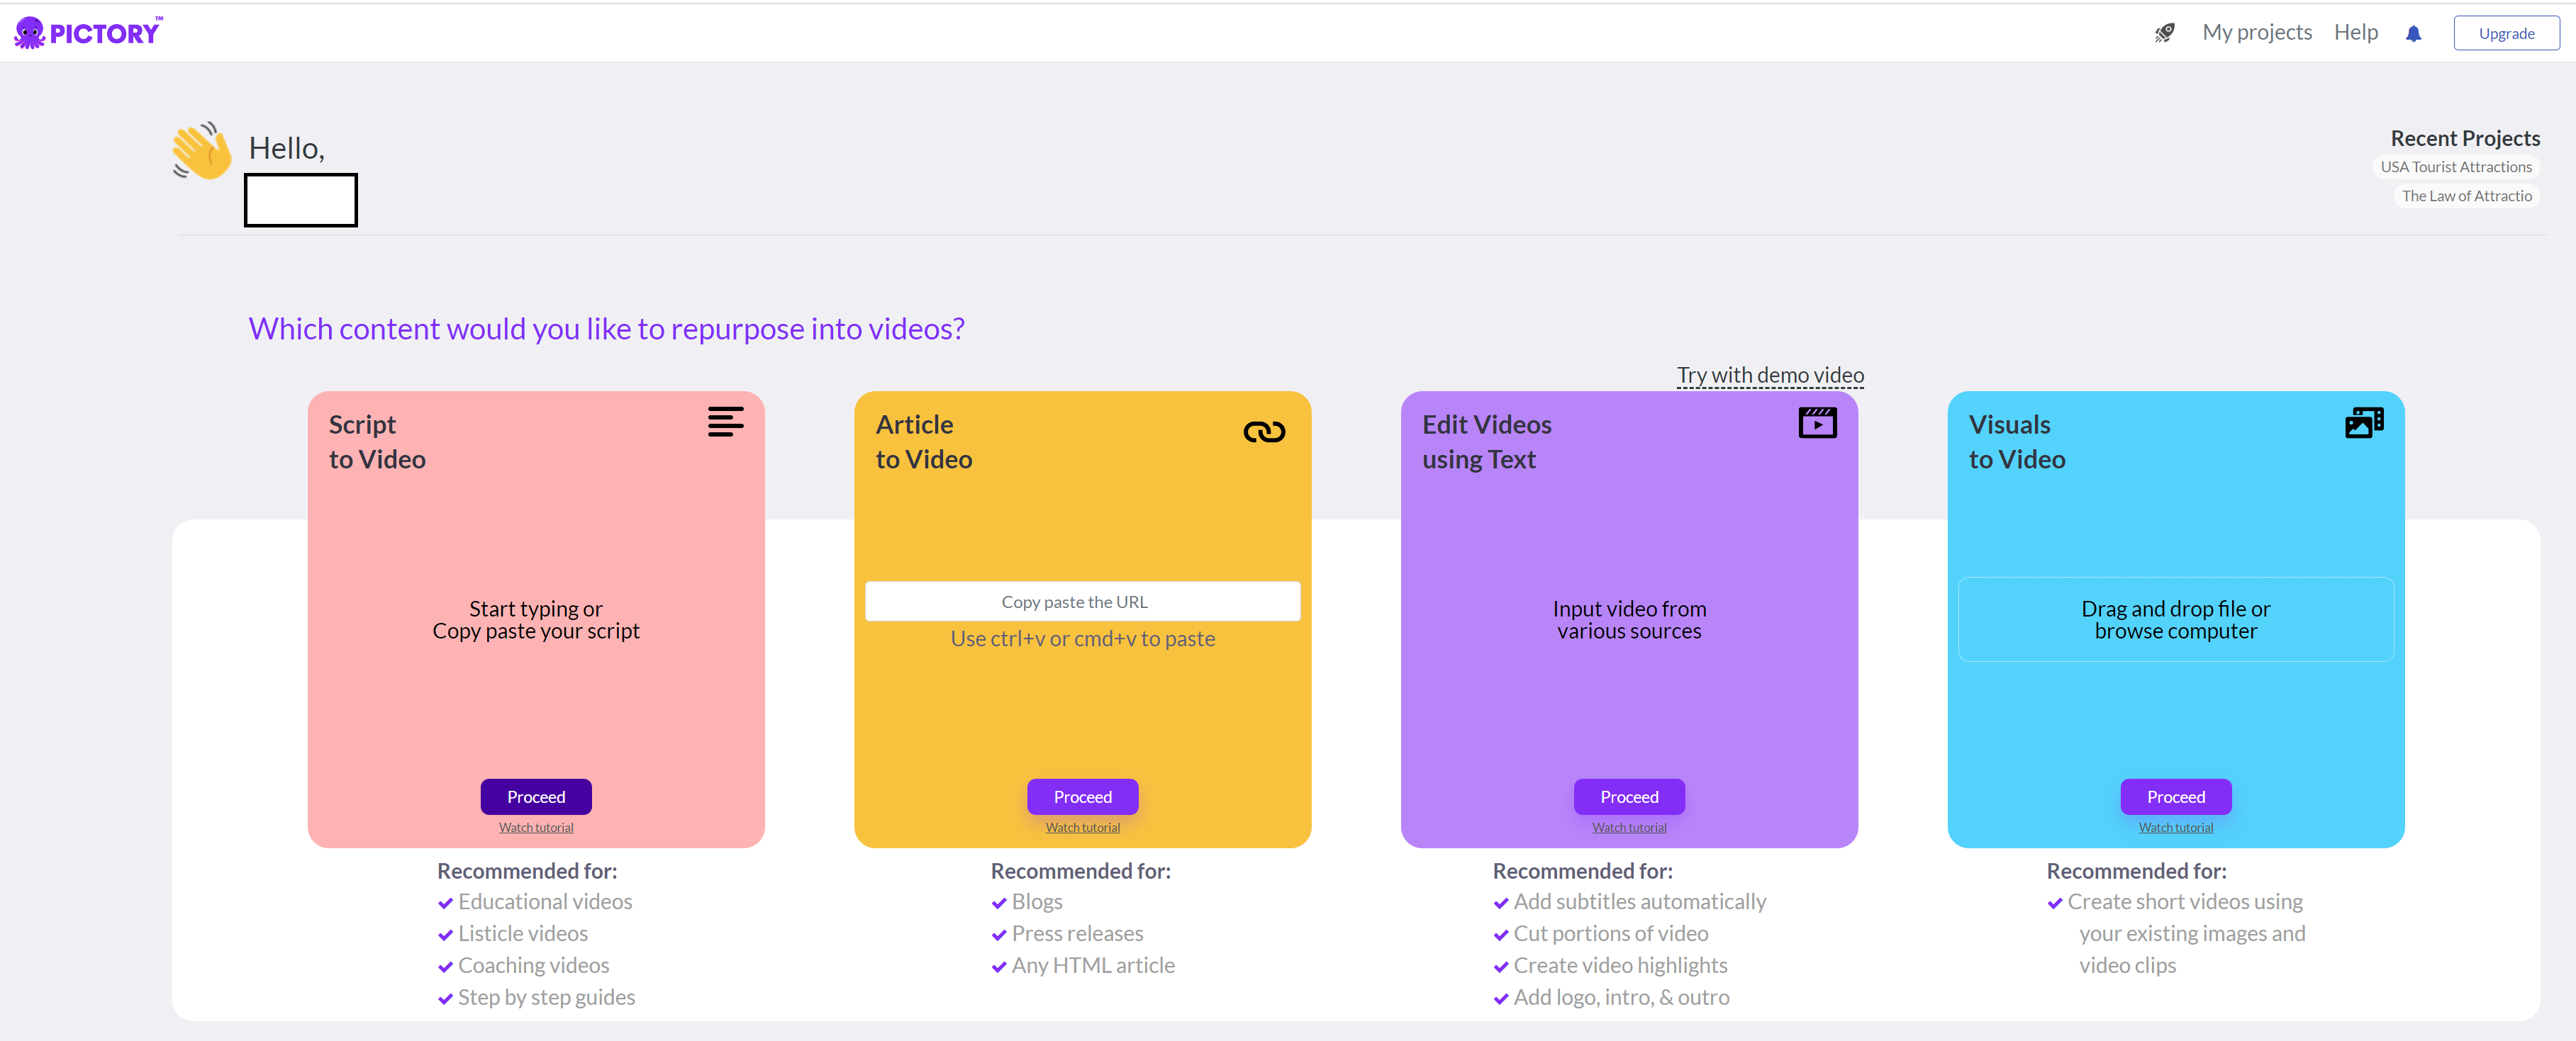Click the Script to Video text-lines icon
The width and height of the screenshot is (2576, 1041).
coord(725,422)
